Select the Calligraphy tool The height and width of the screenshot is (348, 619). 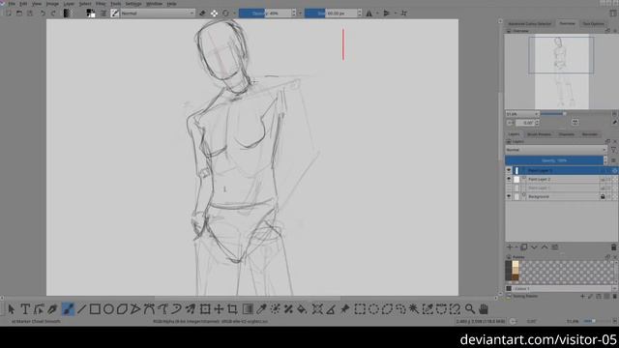pyautogui.click(x=52, y=309)
